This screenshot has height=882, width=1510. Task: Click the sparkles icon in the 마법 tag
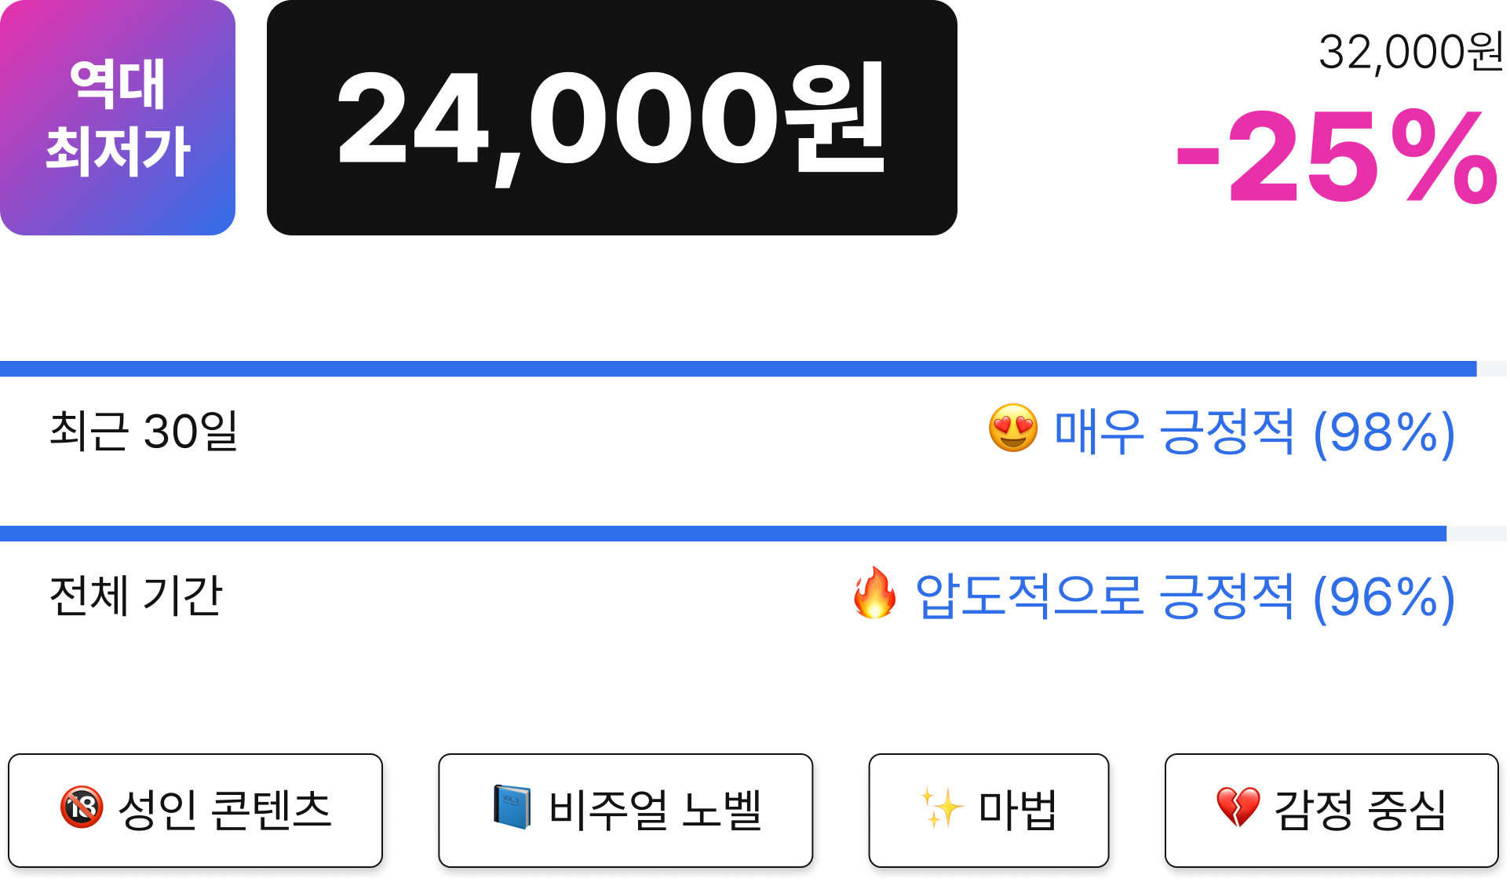click(941, 808)
